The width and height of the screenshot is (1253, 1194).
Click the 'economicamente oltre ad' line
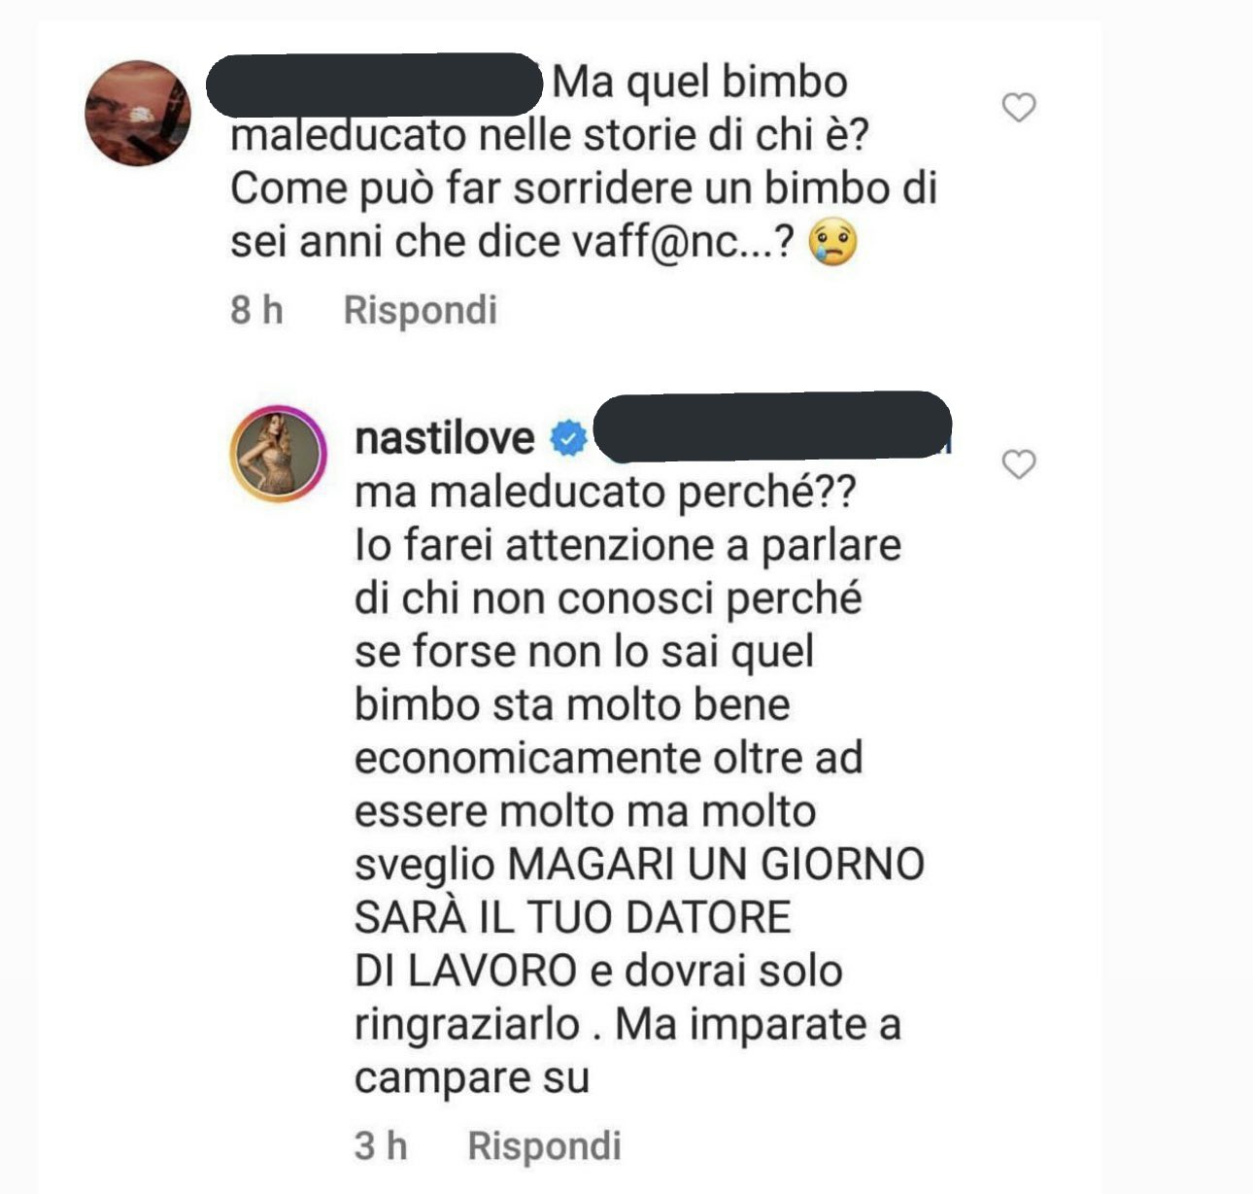609,758
